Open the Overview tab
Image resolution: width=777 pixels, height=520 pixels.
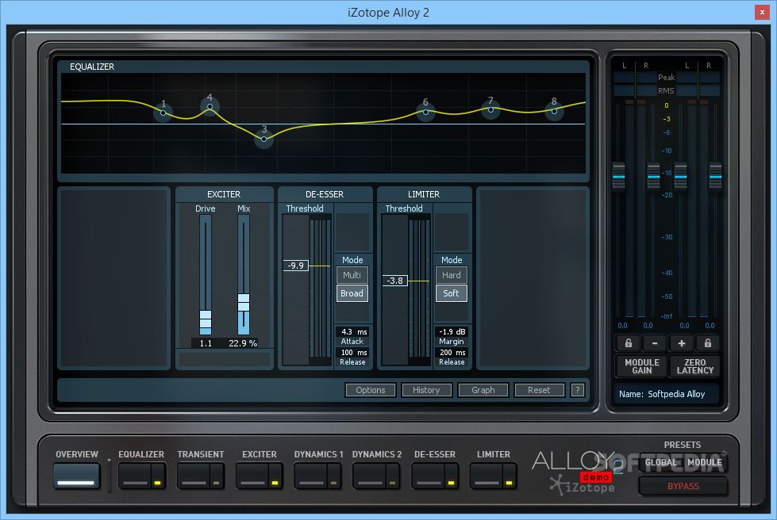76,476
